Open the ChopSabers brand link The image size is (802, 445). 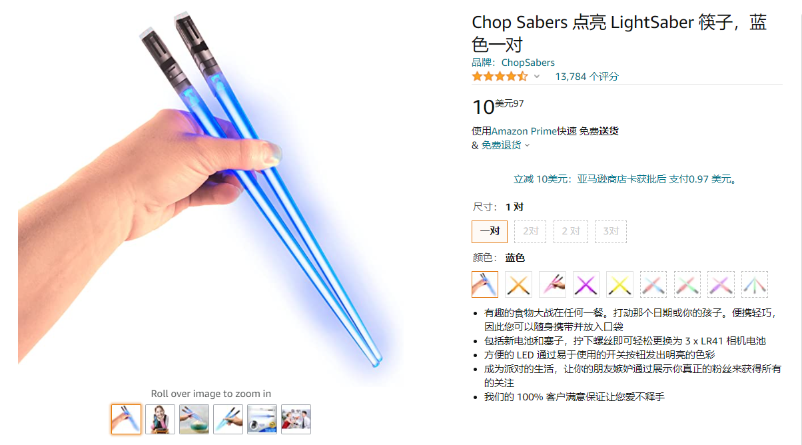pyautogui.click(x=528, y=63)
